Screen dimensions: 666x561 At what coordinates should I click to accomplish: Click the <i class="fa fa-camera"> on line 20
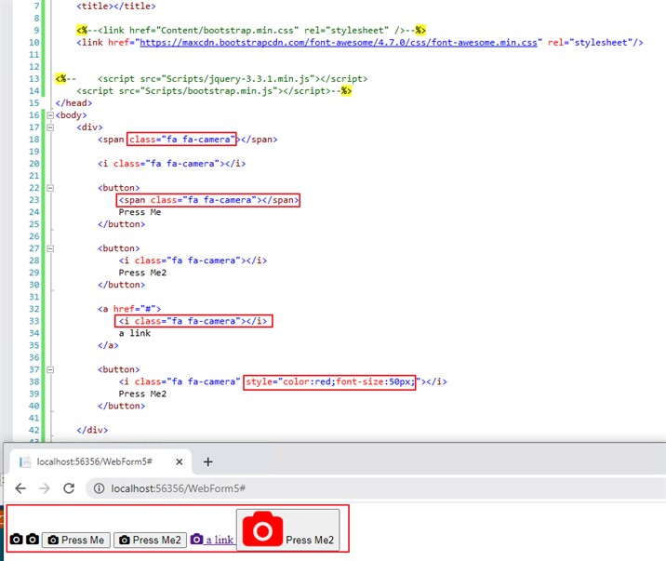[x=171, y=164]
